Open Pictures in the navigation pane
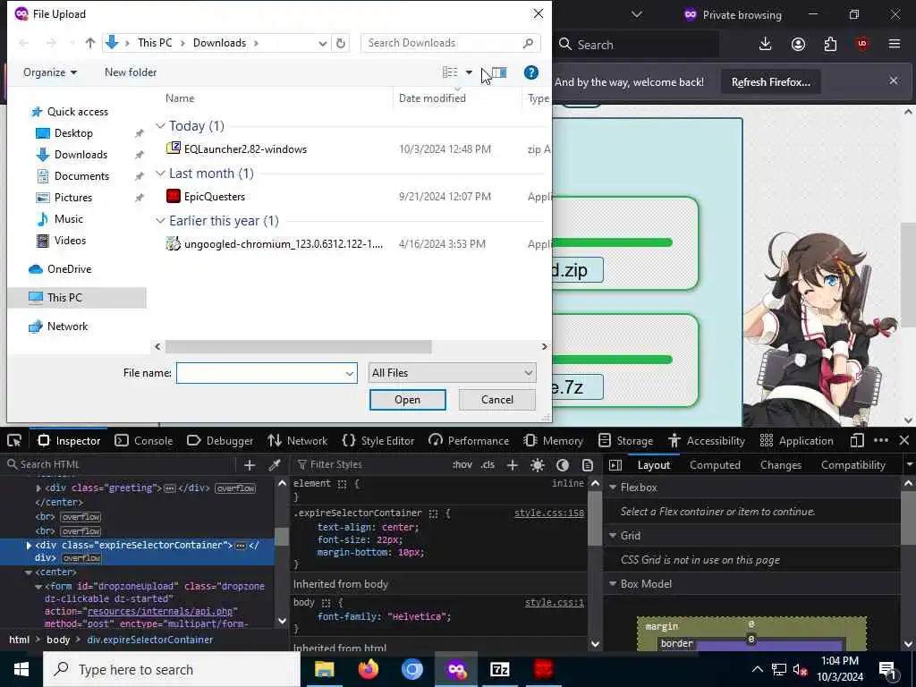The width and height of the screenshot is (916, 687). click(73, 198)
